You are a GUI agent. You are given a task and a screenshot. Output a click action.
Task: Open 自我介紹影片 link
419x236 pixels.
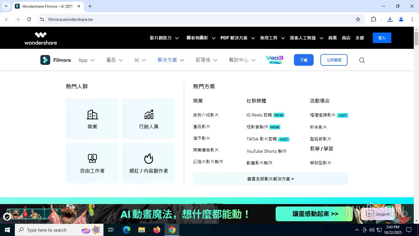(206, 115)
